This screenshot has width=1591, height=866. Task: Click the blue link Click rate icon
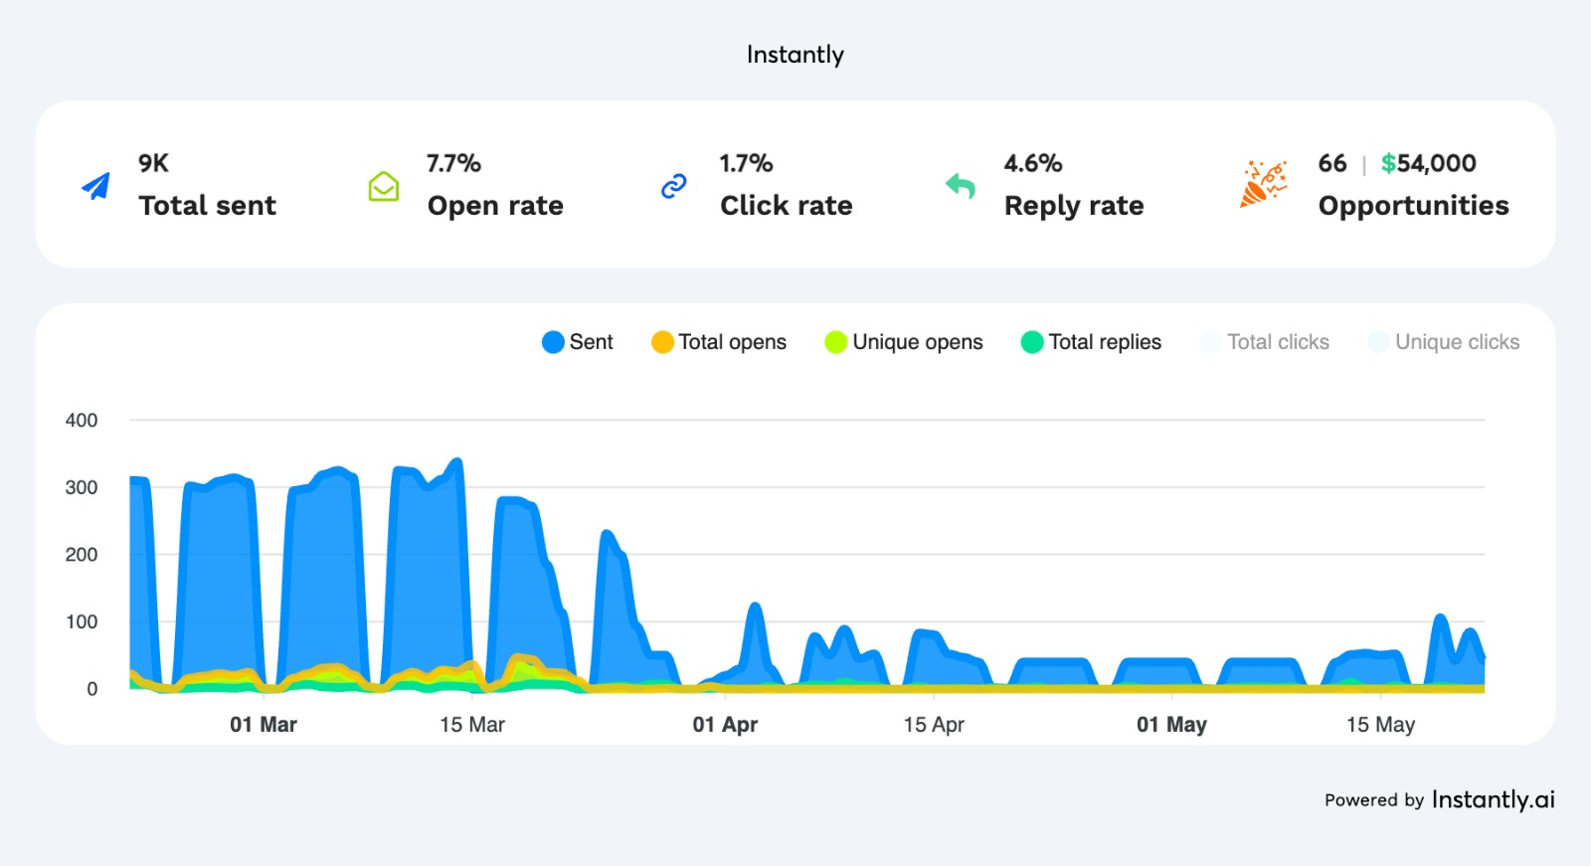[x=674, y=186]
